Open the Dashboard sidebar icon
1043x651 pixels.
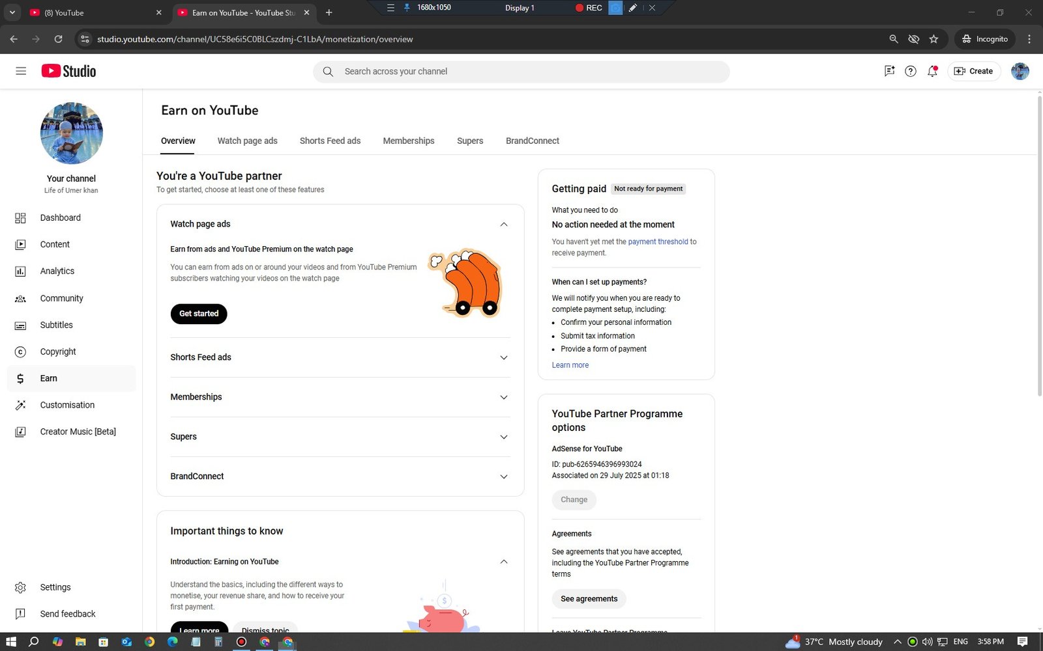point(20,218)
